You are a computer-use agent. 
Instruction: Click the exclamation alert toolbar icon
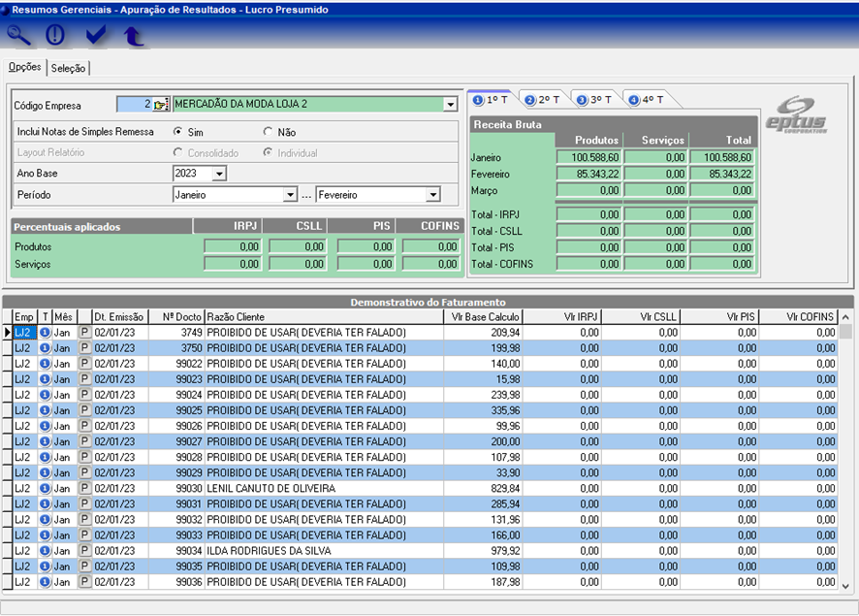55,35
